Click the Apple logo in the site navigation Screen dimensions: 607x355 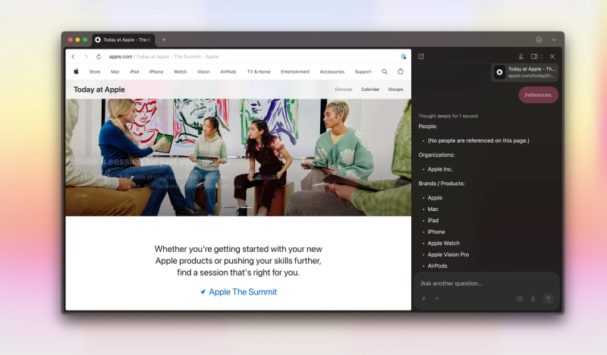click(x=77, y=71)
